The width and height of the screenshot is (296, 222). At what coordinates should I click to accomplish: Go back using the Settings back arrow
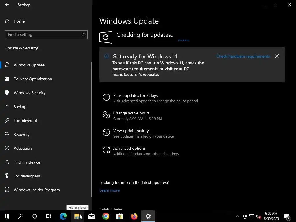point(7,5)
